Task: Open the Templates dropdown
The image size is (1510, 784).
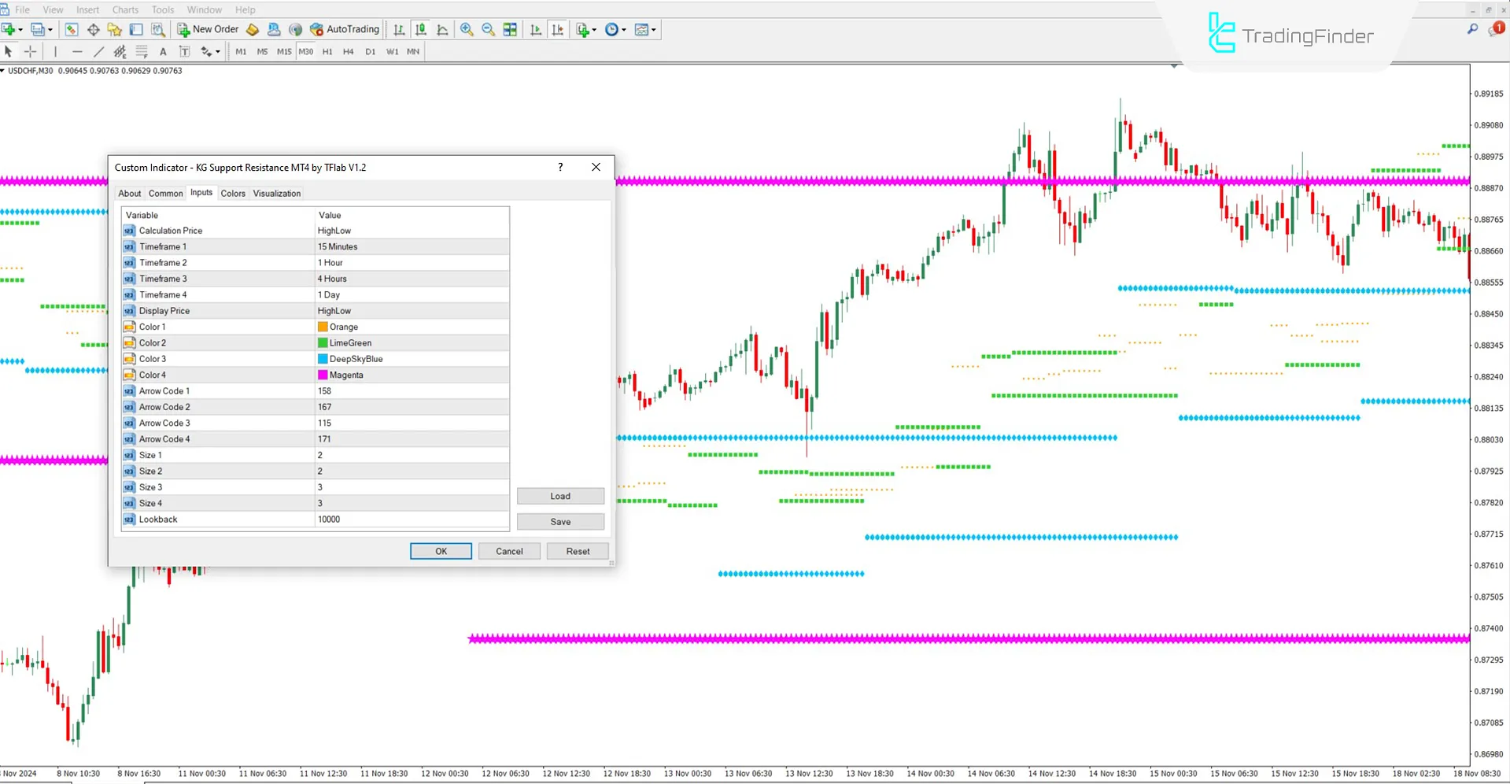Action: [645, 29]
